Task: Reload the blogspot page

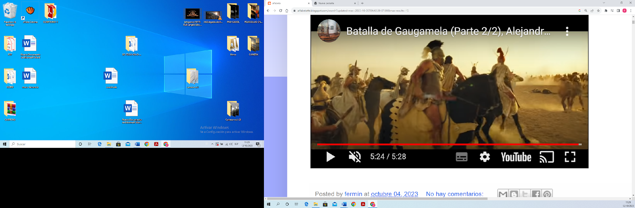Action: (281, 11)
